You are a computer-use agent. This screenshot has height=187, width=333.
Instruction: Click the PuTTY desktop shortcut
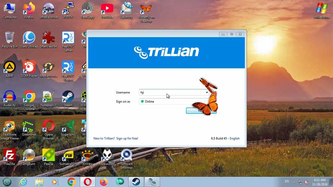click(68, 11)
